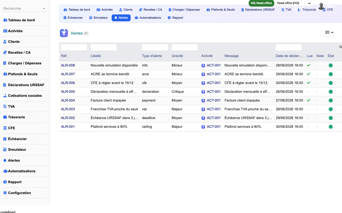Screen dimensions: 342x213
Task: Click the robot icon in sidebar Automatisations
Action: [x=5, y=171]
